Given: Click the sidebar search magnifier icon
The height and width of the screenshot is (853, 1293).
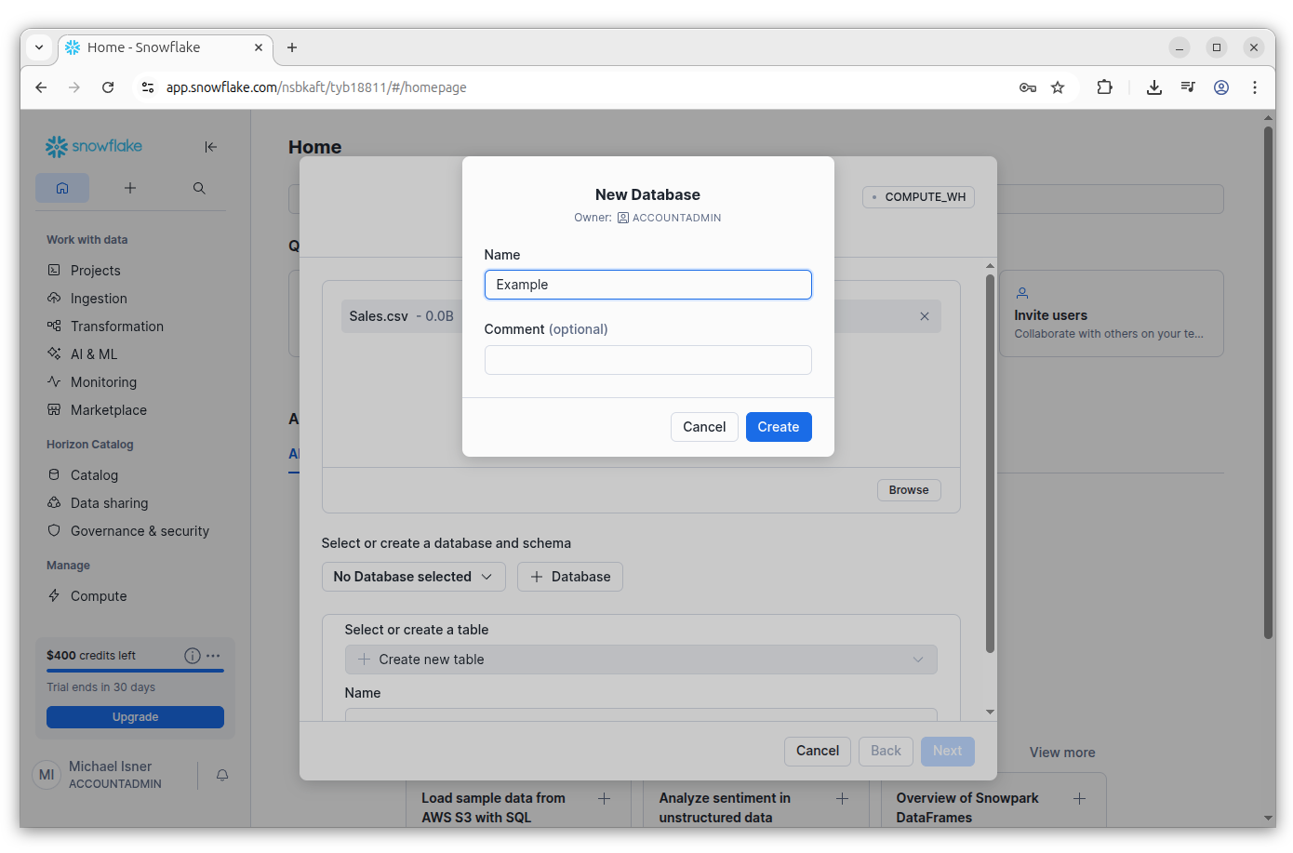Looking at the screenshot, I should point(199,188).
